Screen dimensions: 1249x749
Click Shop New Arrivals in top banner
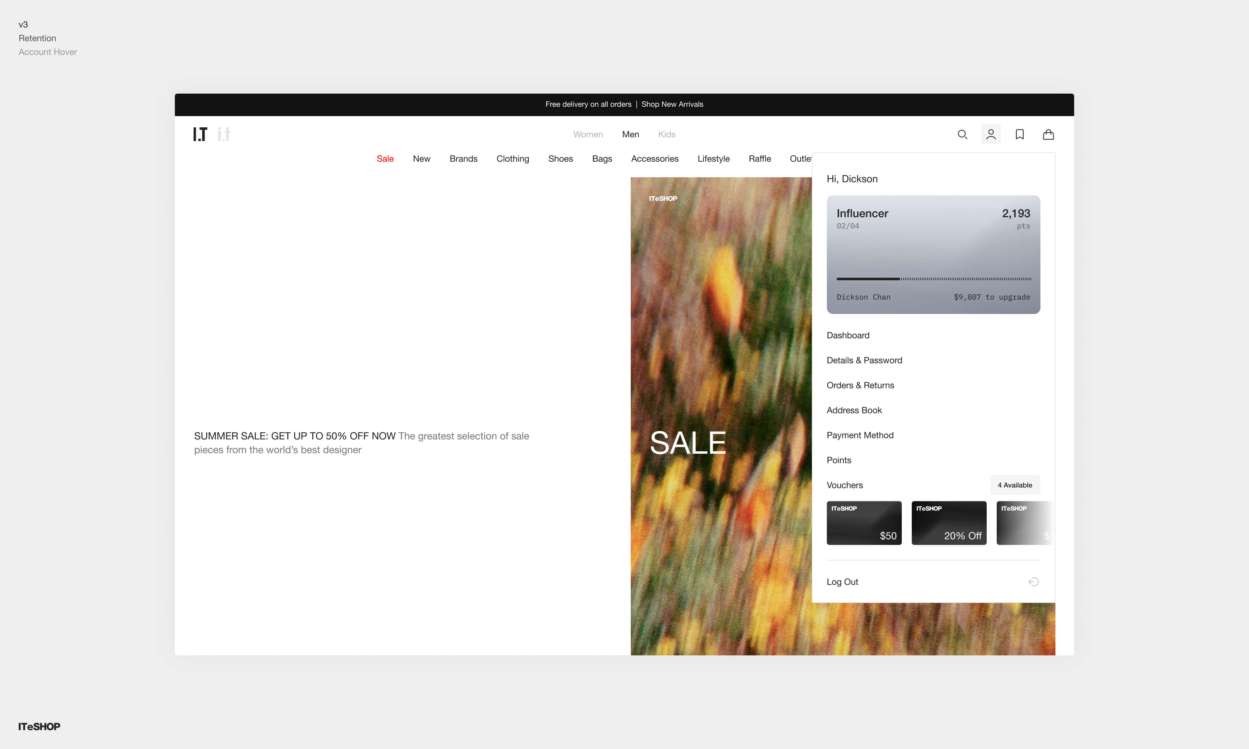coord(672,104)
